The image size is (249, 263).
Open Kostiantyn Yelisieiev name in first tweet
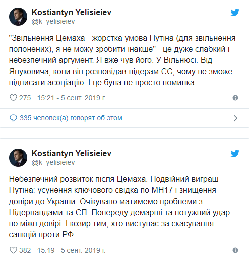(x=72, y=12)
